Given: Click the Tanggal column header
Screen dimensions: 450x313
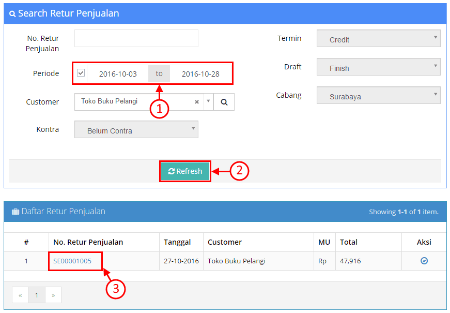Looking at the screenshot, I should point(177,242).
